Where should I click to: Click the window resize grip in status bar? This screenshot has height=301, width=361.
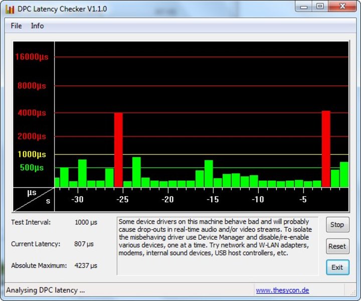pyautogui.click(x=352, y=292)
